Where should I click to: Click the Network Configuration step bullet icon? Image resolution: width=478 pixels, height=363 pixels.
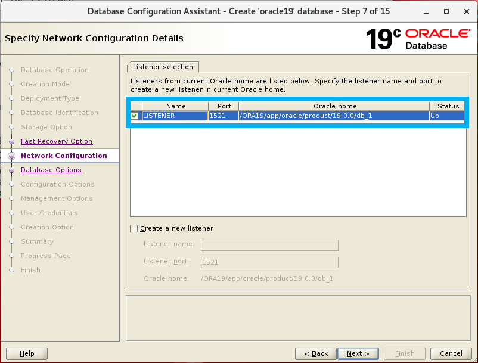click(x=11, y=156)
